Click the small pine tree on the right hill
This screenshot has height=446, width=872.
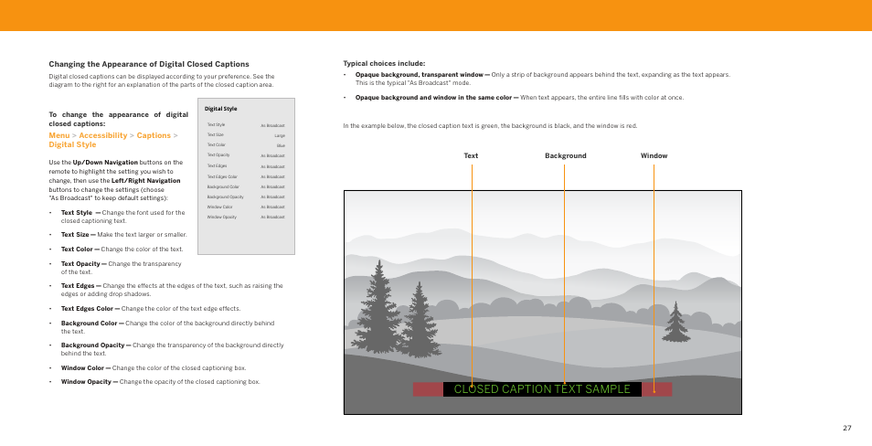point(676,322)
